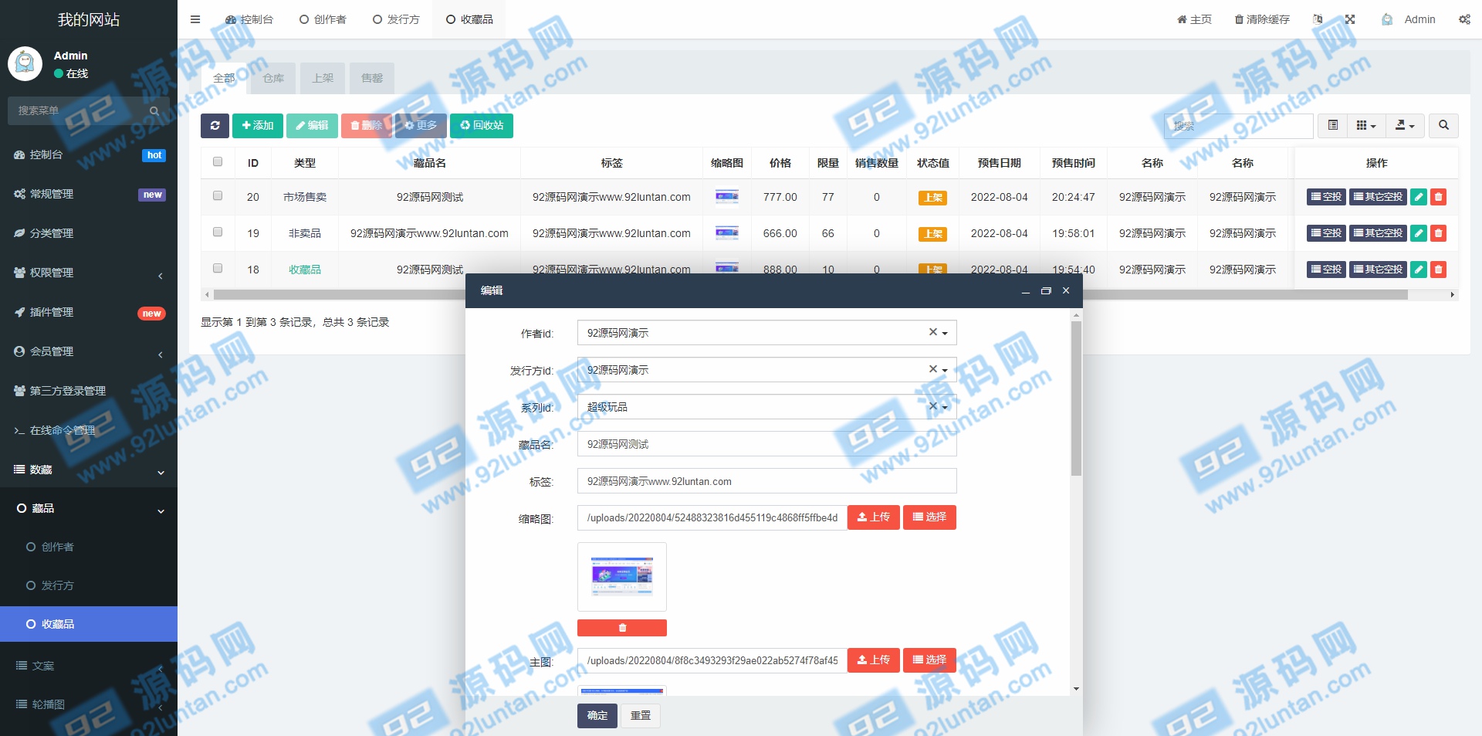Edit row 19 with green pencil icon
This screenshot has width=1482, height=736.
1419,233
